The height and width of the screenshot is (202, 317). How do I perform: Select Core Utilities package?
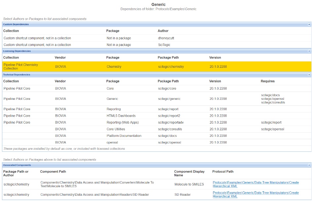116,129
